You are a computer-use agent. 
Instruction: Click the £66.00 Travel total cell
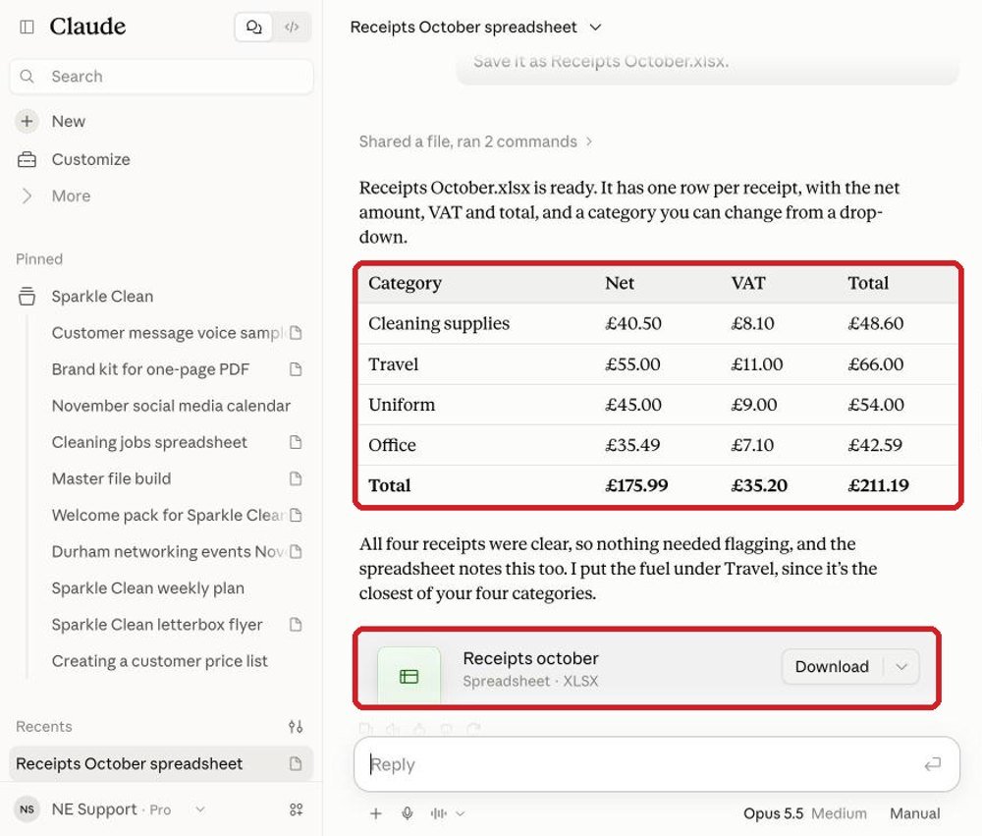click(x=876, y=364)
